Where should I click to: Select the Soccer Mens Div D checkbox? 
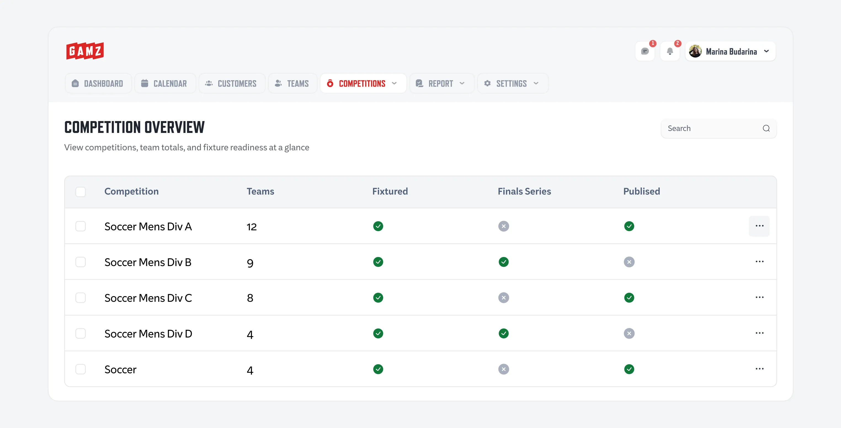[x=80, y=333]
